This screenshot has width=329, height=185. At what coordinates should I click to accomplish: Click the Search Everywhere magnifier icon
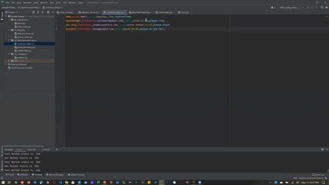coord(322,7)
